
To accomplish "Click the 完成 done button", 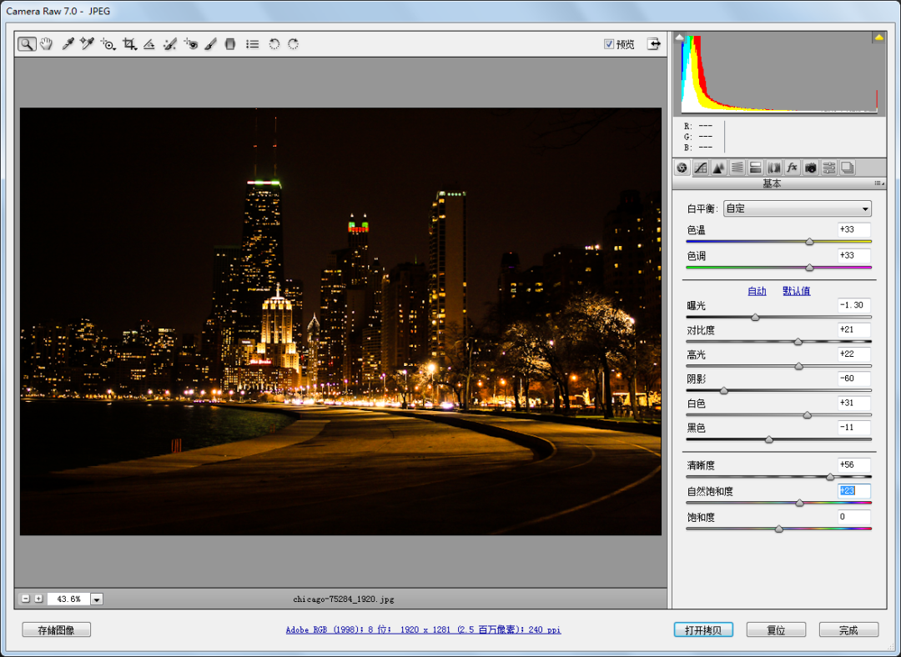I will (848, 630).
